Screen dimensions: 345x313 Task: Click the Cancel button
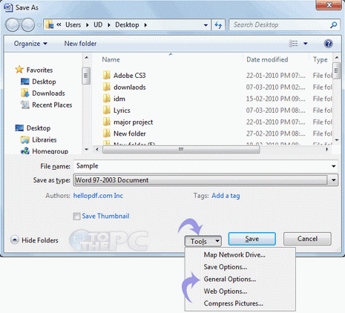point(307,239)
